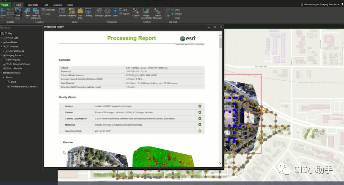Collapse the Elevation Surfaces group
This screenshot has width=344, height=185.
pyautogui.click(x=1, y=73)
